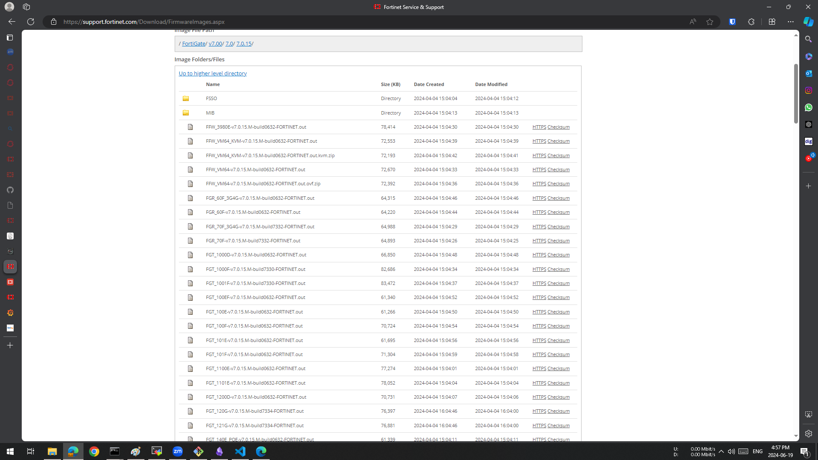The width and height of the screenshot is (818, 460).
Task: Click the size value 82,686
Action: click(388, 269)
